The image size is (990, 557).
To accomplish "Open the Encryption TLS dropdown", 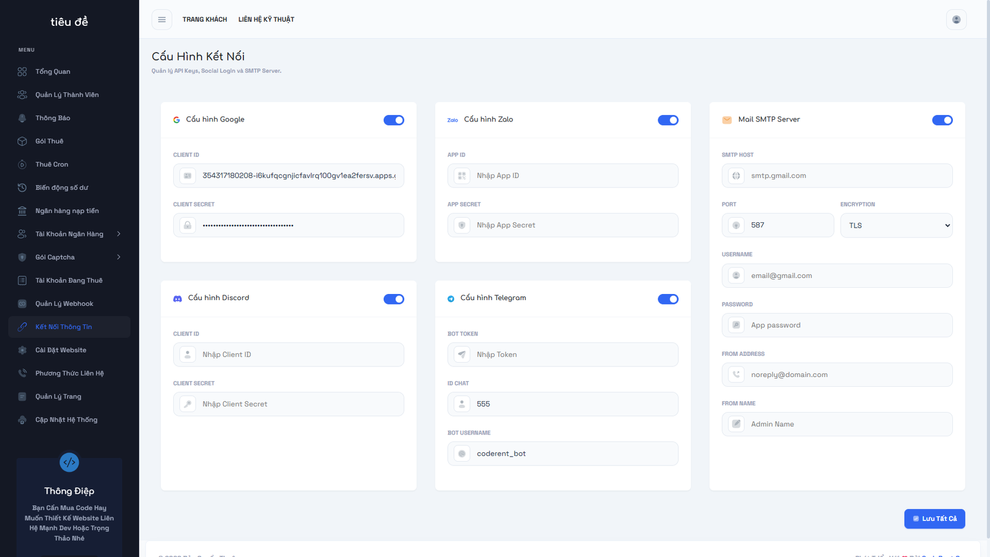I will point(895,225).
